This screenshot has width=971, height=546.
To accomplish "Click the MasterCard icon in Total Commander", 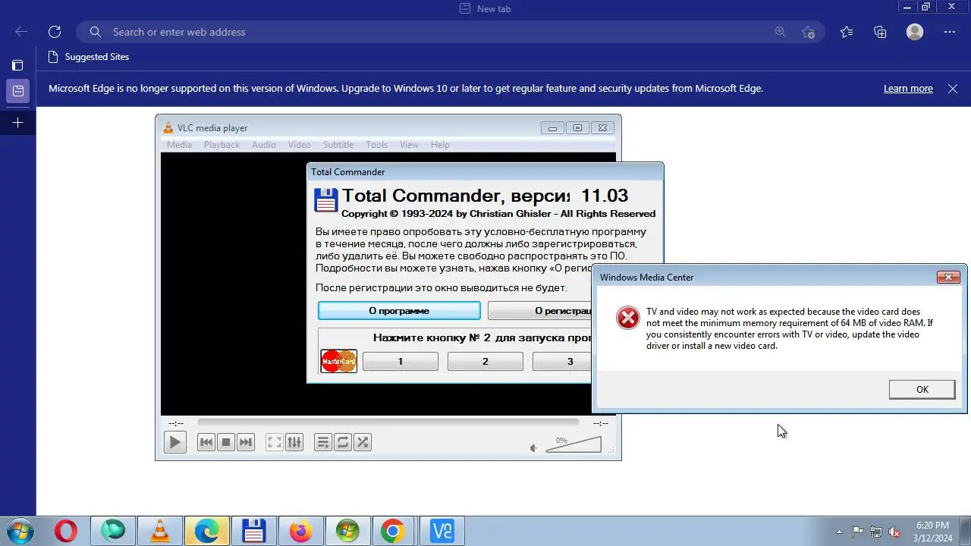I will pos(338,361).
